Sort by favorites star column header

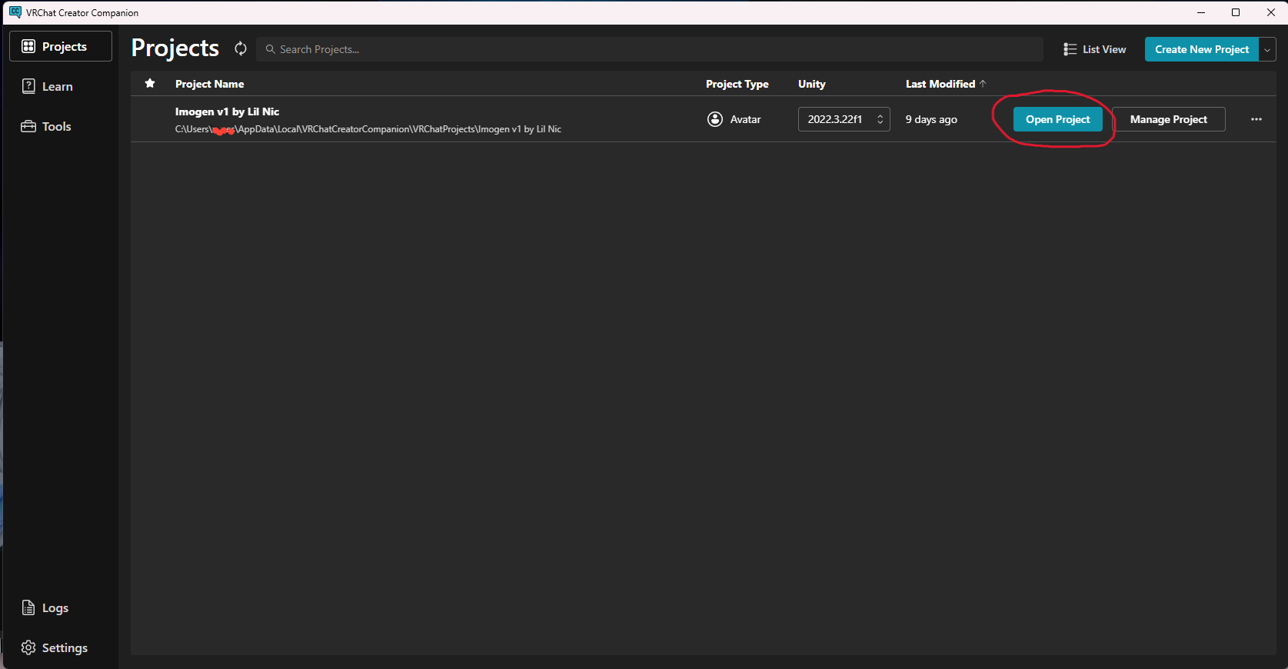[x=150, y=83]
